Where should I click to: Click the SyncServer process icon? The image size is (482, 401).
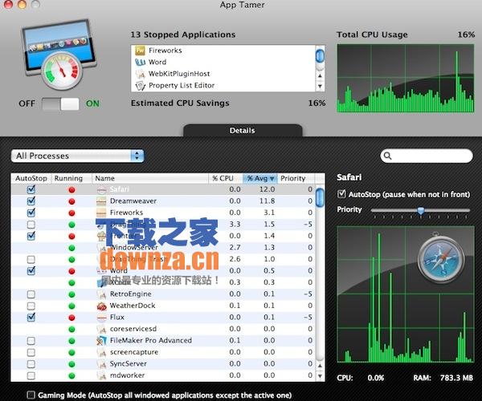(x=101, y=364)
